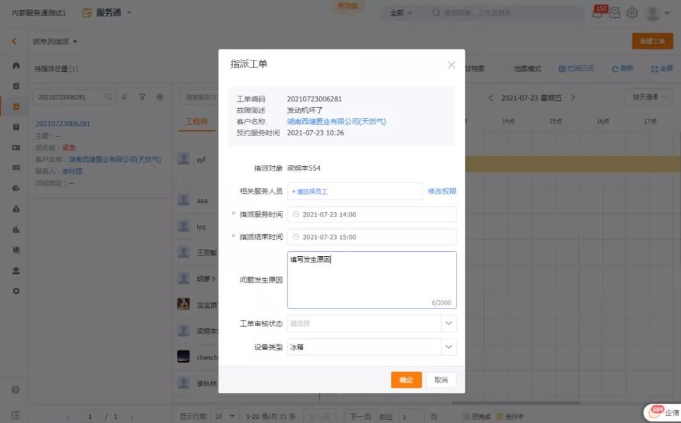Open the 企信 chat bubble with 684 badge
The width and height of the screenshot is (681, 423).
click(662, 412)
